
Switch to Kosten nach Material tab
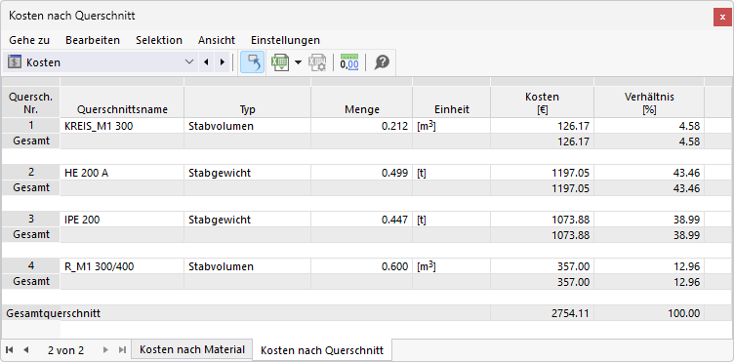(x=192, y=349)
